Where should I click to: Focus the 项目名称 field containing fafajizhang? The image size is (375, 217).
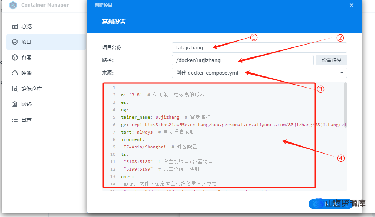pos(259,47)
